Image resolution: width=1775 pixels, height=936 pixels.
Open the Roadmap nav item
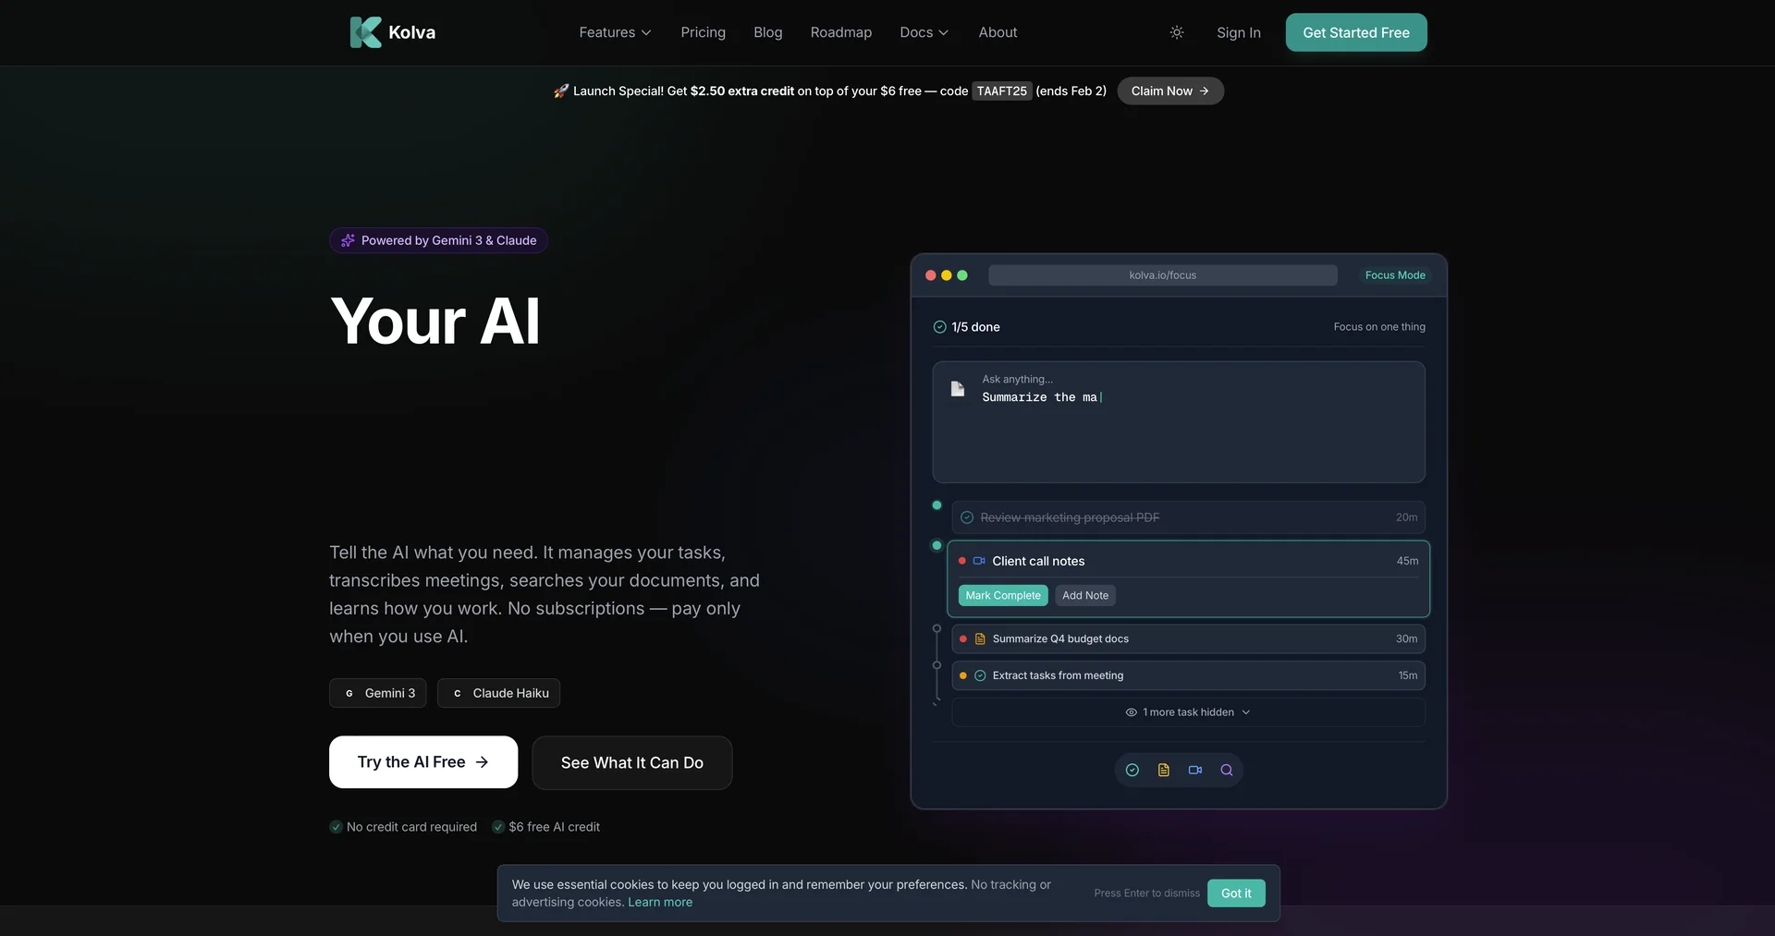tap(840, 32)
